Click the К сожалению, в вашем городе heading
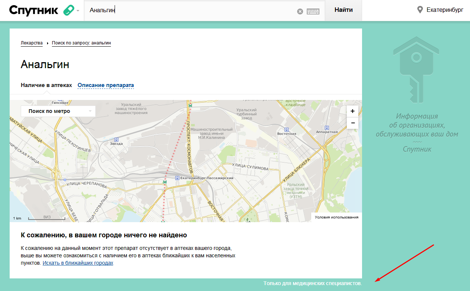470x291 pixels. tap(104, 235)
